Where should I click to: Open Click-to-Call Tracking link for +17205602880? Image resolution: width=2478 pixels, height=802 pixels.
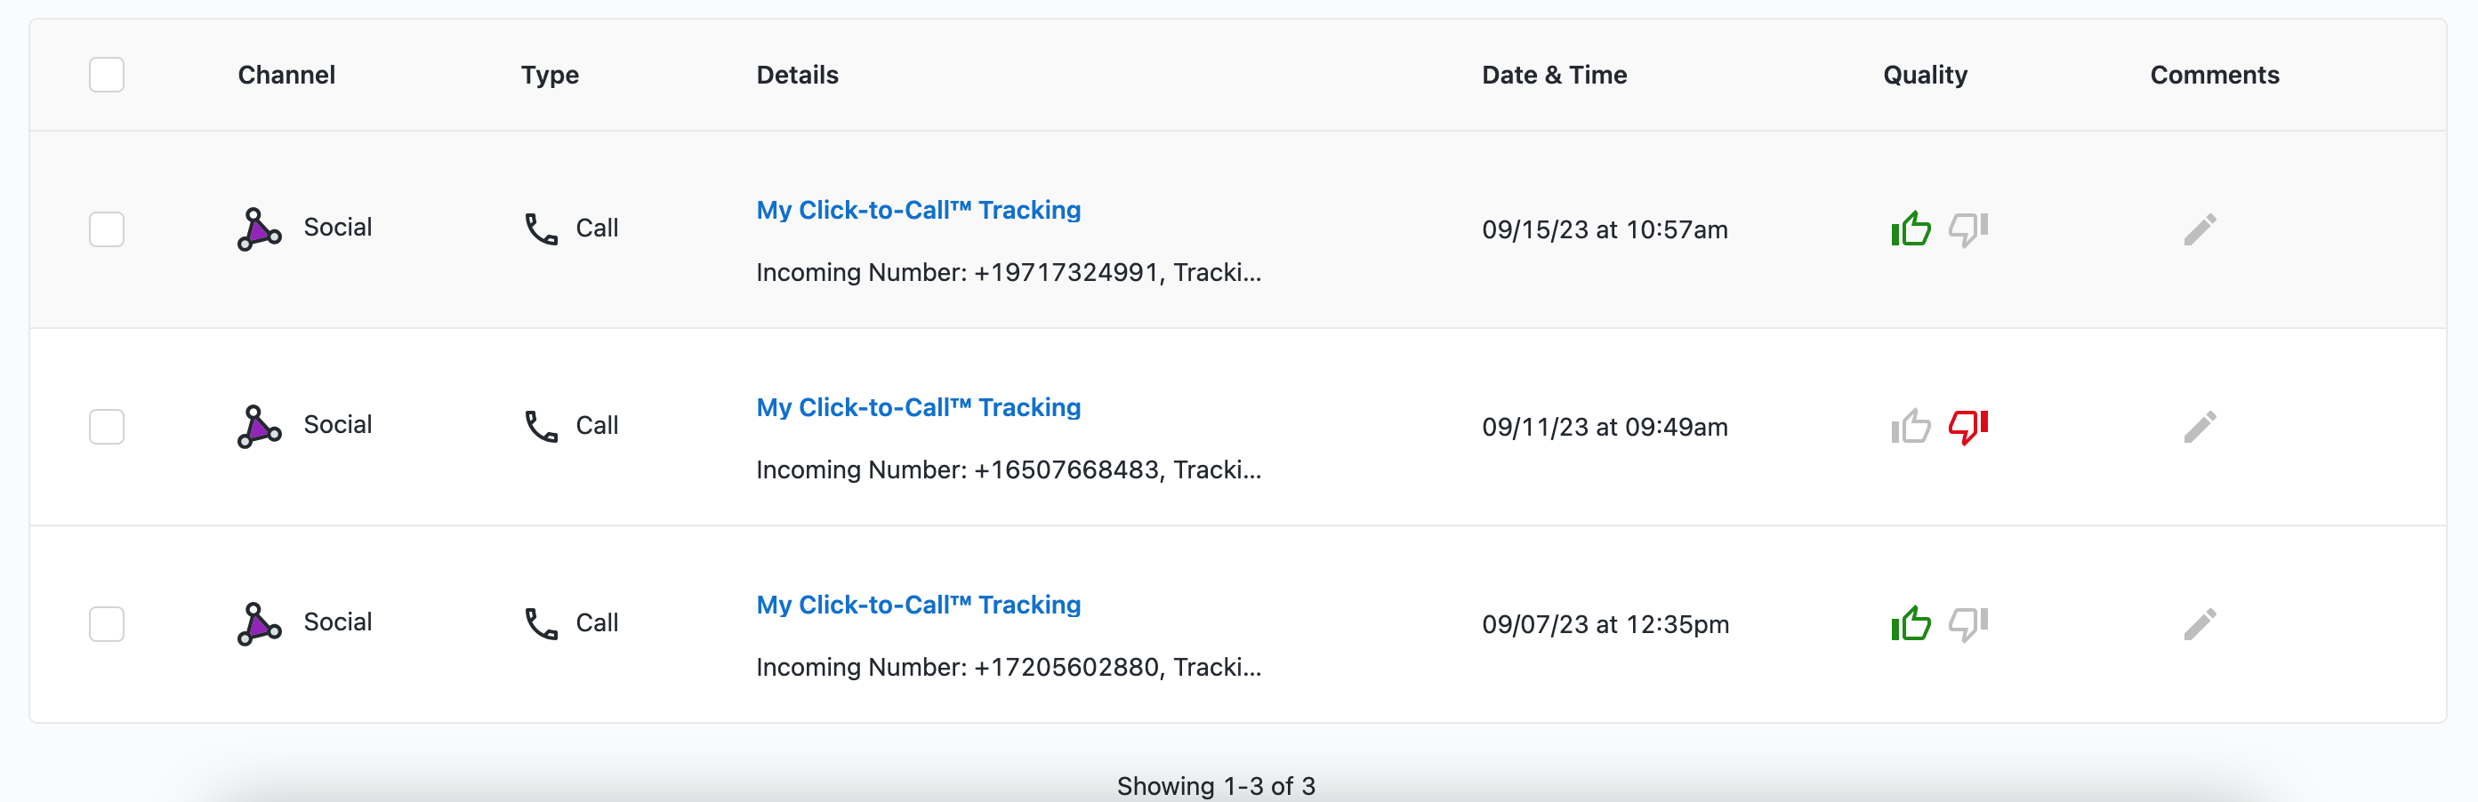pyautogui.click(x=918, y=604)
